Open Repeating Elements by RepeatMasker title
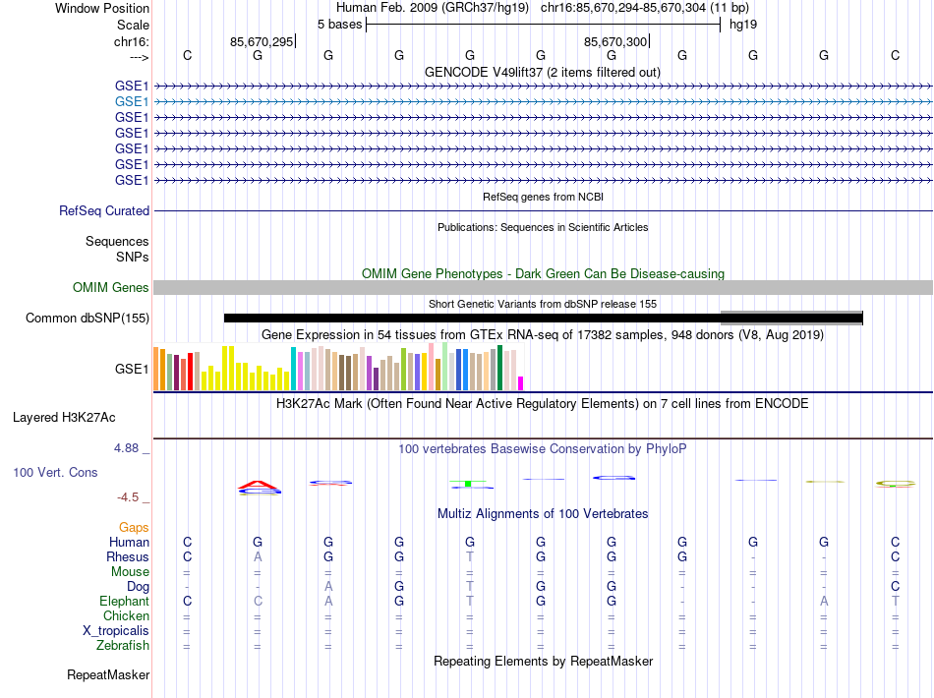The height and width of the screenshot is (698, 934). (544, 661)
